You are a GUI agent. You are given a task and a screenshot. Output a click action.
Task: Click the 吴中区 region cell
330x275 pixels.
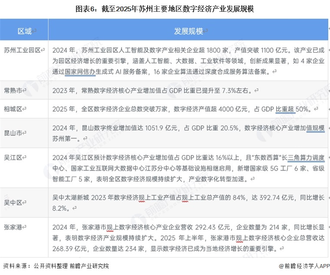click(15, 202)
